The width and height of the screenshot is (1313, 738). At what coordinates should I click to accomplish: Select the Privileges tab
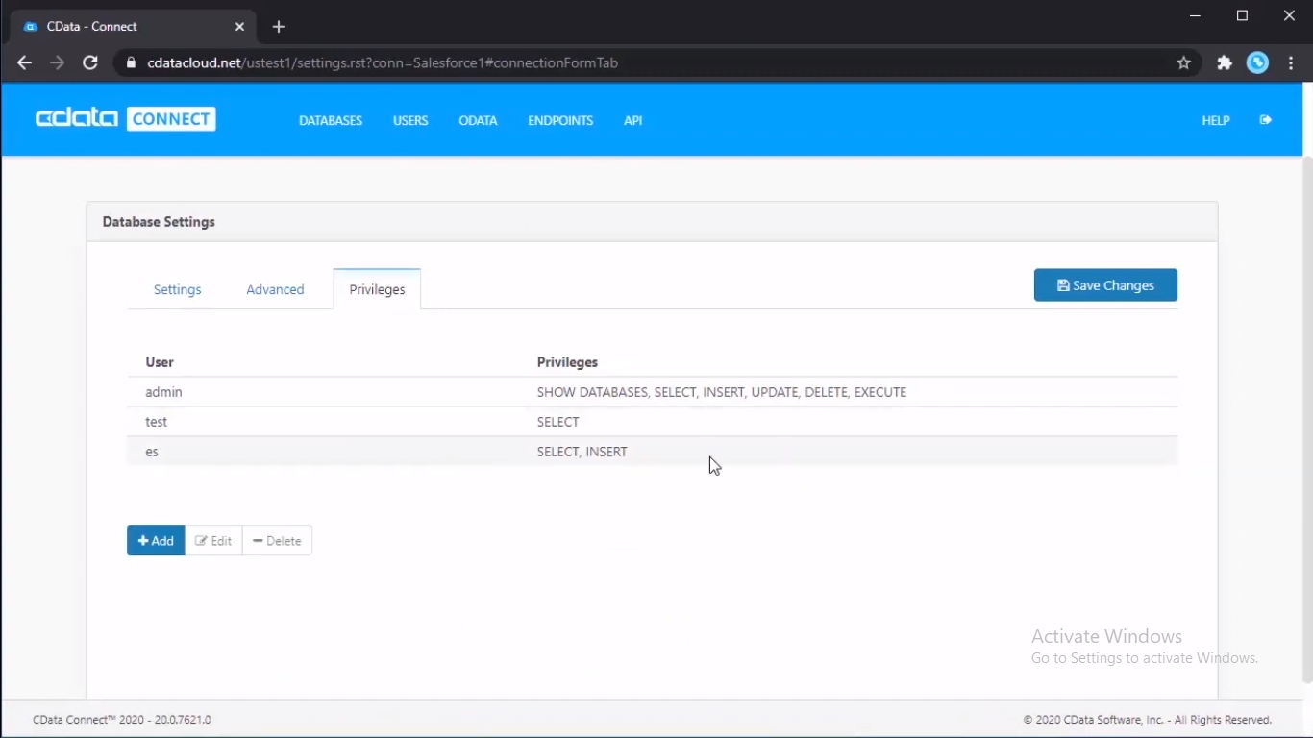[377, 289]
